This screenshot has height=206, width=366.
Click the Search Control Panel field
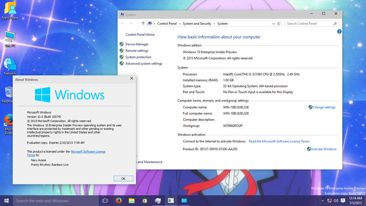coord(311,24)
